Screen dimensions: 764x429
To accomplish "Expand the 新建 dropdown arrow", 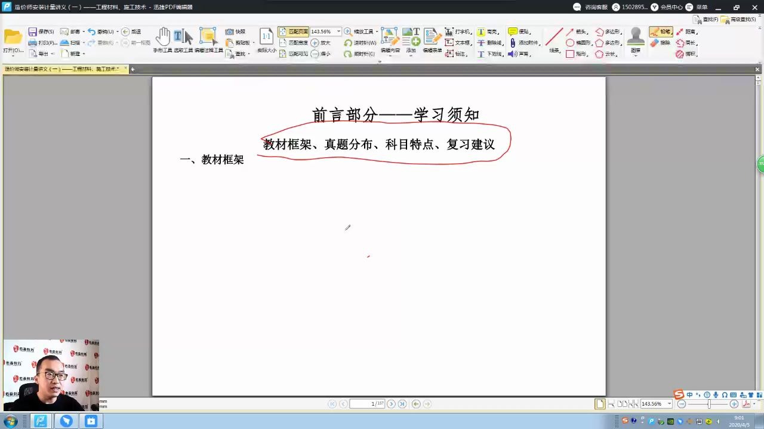I will click(85, 54).
